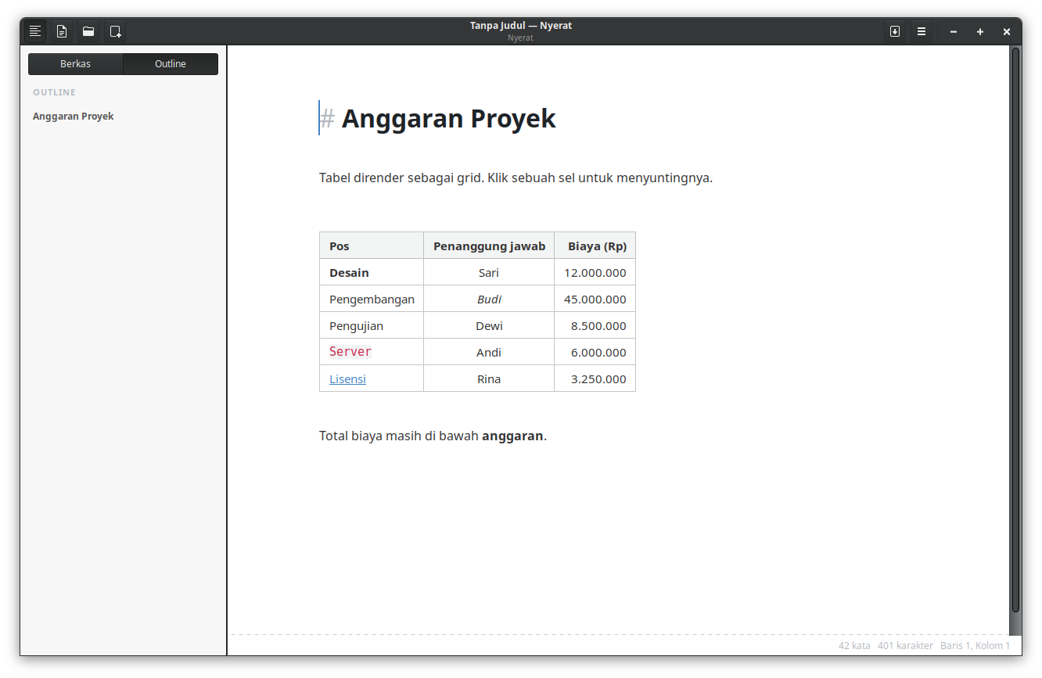Screen dimensions: 1042x678
Task: Create a new document via the page icon
Action: tap(62, 31)
